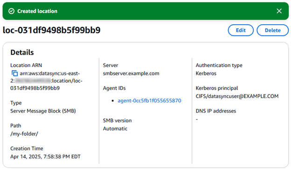Select the Kerberos authentication value

click(206, 74)
